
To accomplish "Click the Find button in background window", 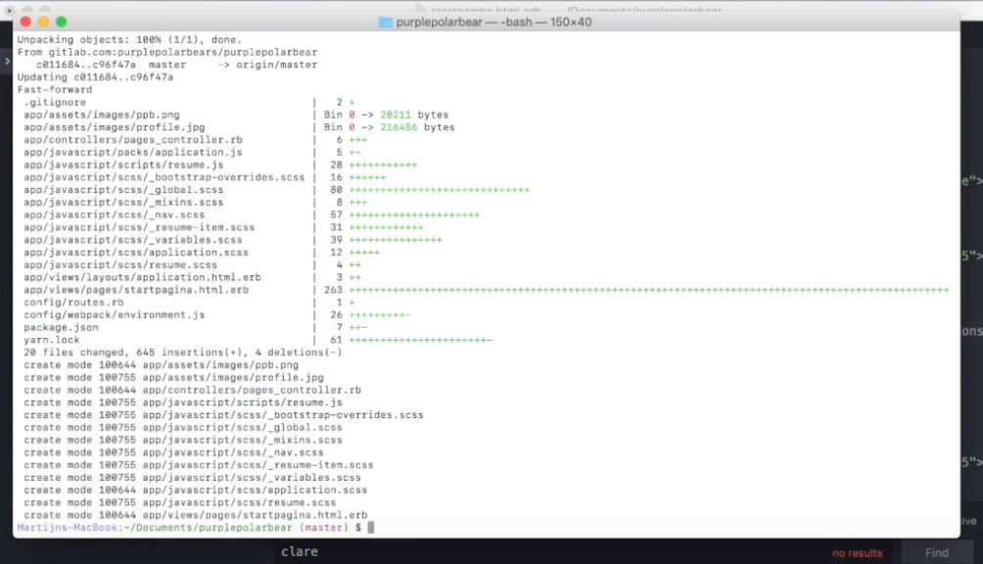I will [937, 552].
